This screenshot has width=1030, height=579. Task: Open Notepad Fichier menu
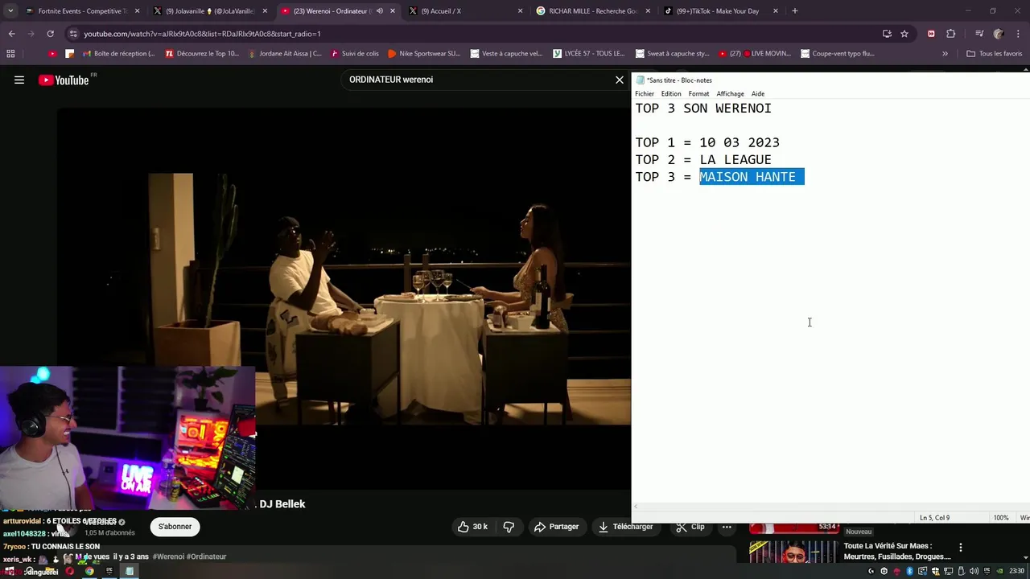pos(645,94)
